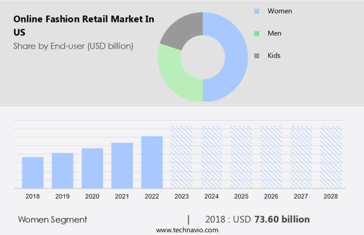
Task: Click the hatched 2028 forecast bar
Action: coord(331,157)
